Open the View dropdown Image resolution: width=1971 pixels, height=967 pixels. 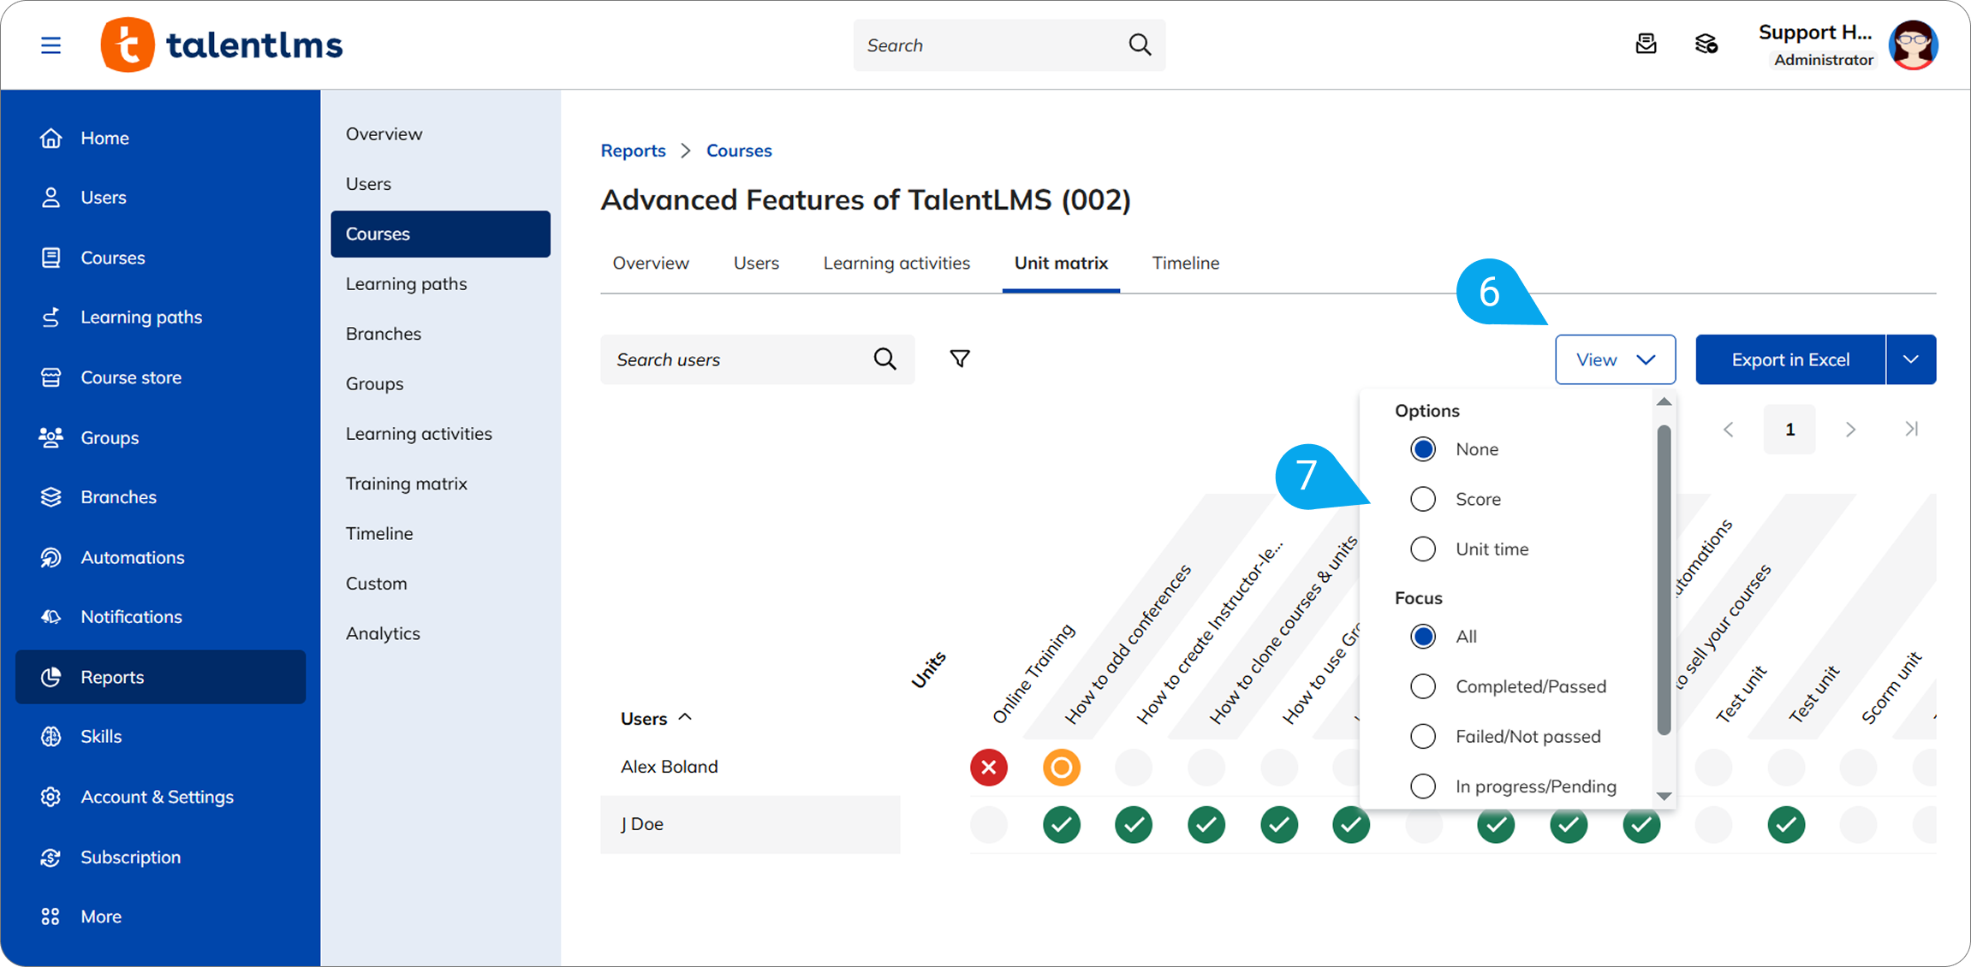(1615, 359)
